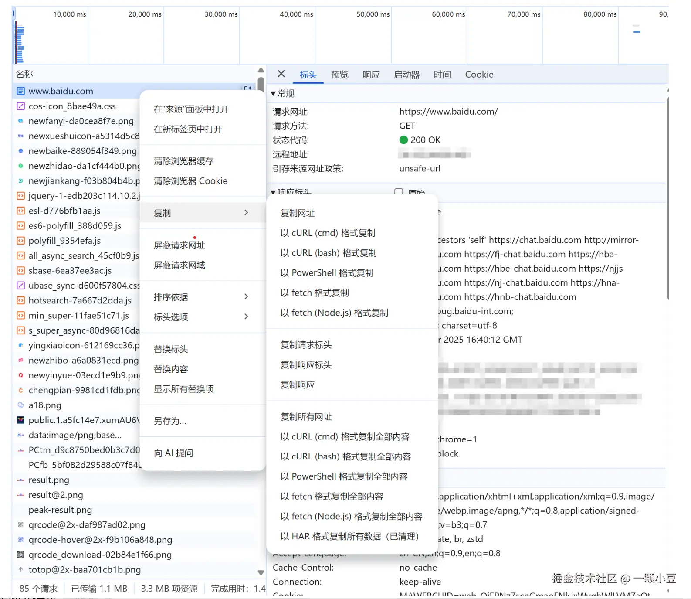Expand the 排序依据 submenu
The height and width of the screenshot is (599, 691).
[203, 297]
